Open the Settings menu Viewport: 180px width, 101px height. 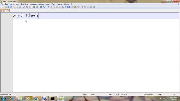[41, 4]
